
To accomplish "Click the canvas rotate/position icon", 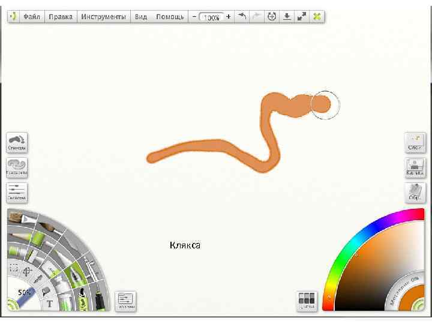I will click(272, 17).
